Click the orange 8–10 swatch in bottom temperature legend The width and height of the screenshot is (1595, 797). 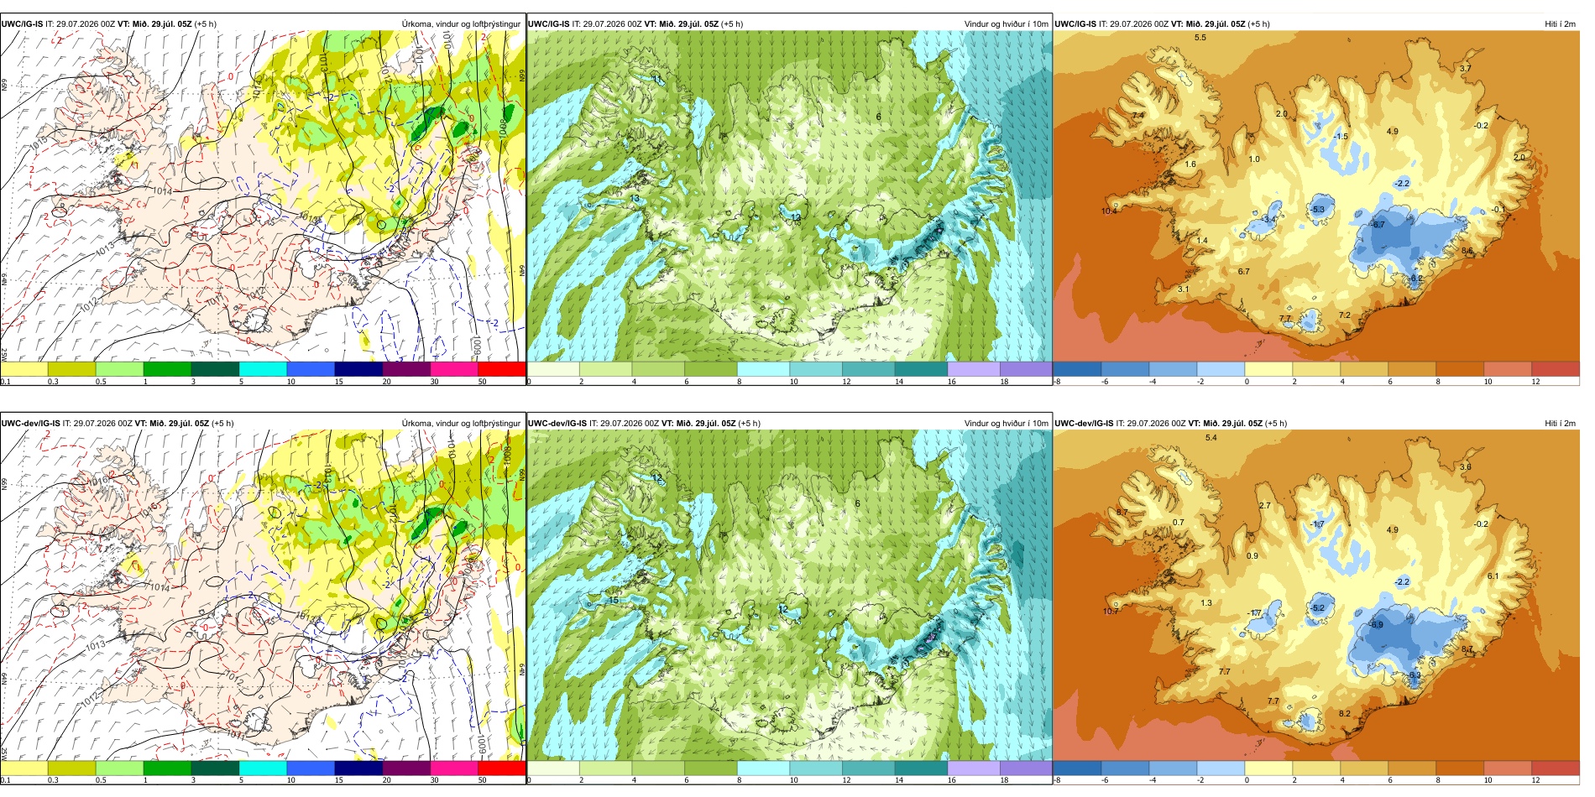pyautogui.click(x=1460, y=768)
